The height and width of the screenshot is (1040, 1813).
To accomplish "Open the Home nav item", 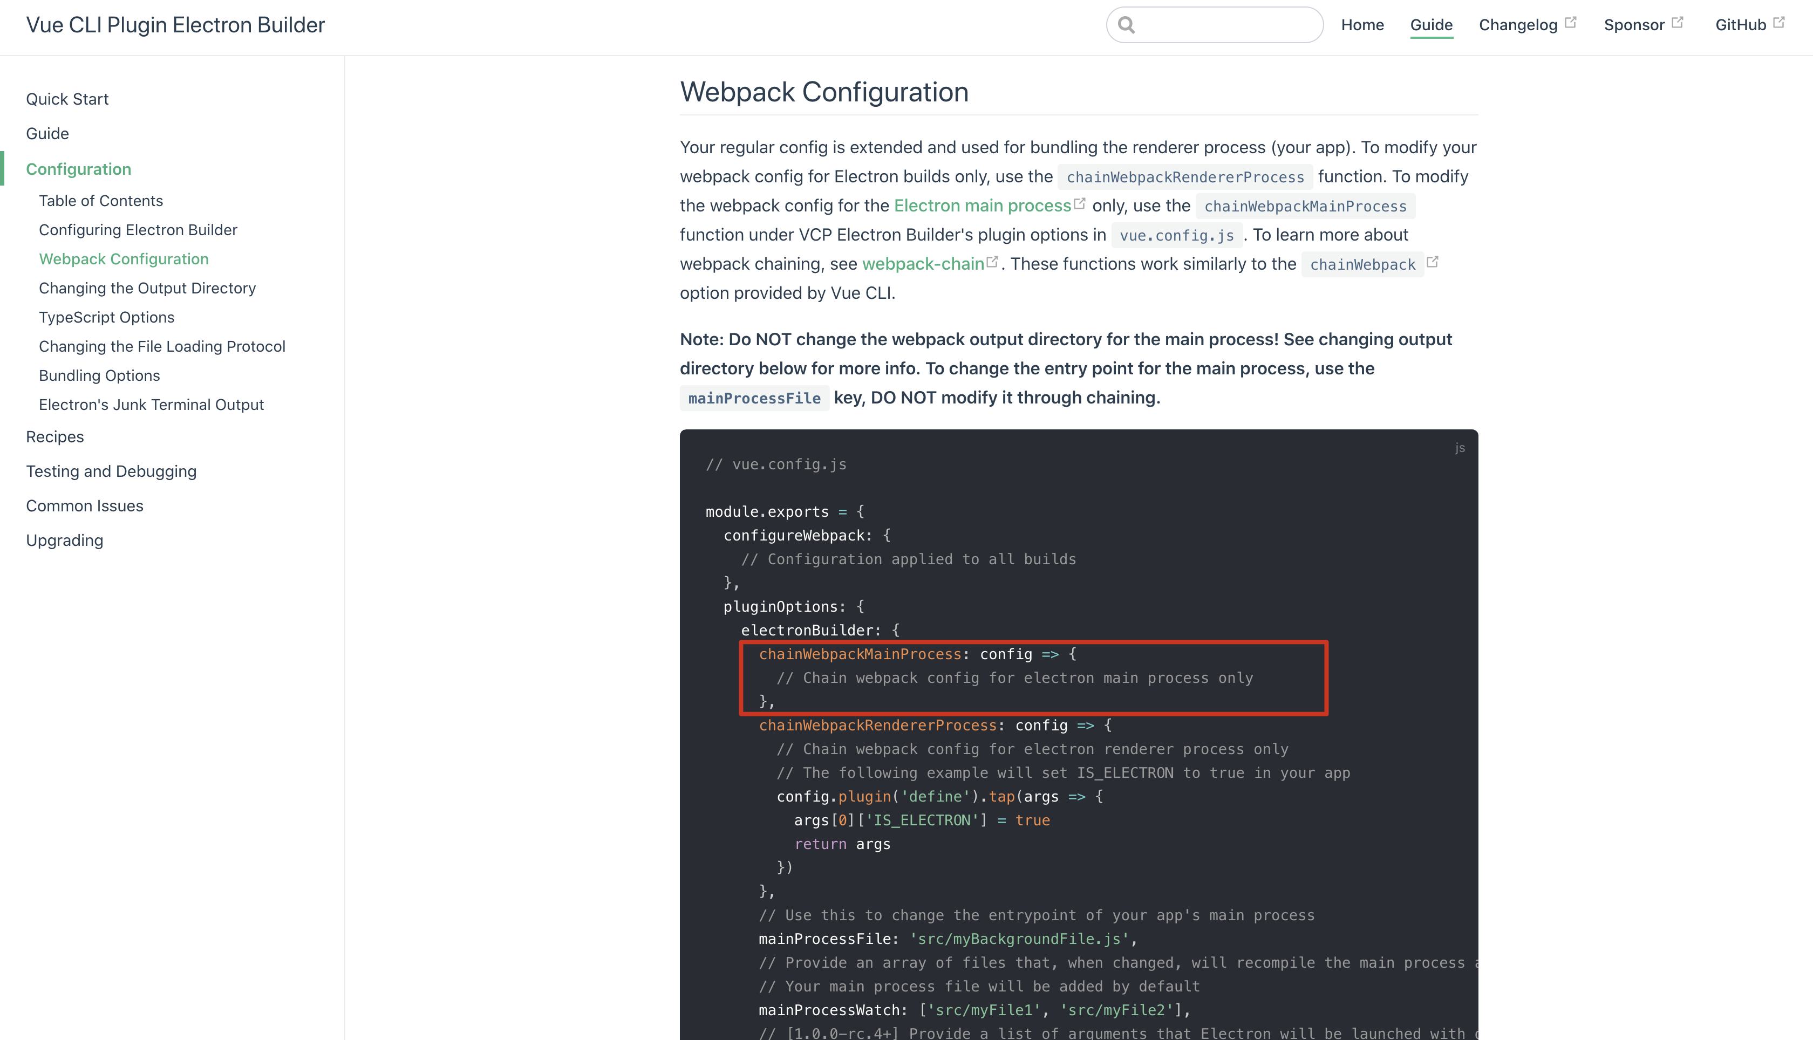I will pyautogui.click(x=1362, y=25).
